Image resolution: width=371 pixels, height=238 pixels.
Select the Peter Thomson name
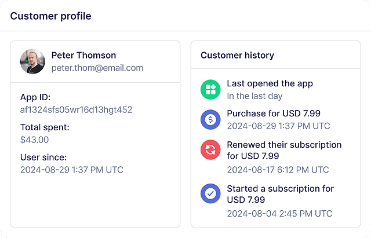pyautogui.click(x=83, y=56)
